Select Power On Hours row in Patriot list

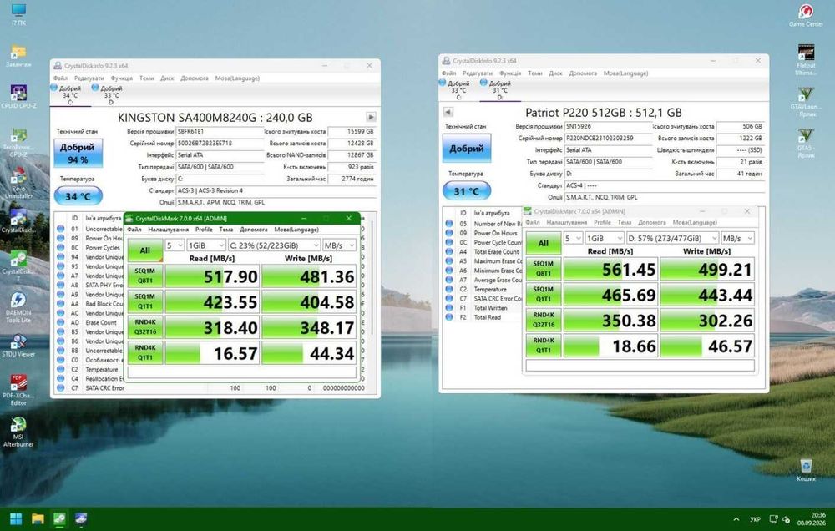(483, 233)
